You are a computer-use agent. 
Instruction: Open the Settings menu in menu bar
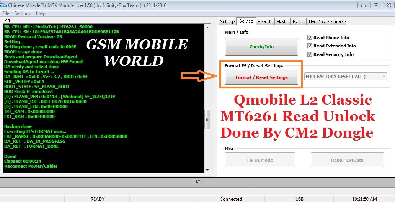[x=23, y=13]
